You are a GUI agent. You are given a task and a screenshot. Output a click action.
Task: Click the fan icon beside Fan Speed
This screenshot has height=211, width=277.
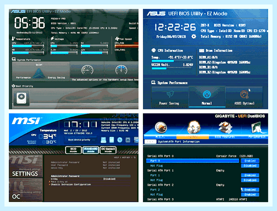point(117,39)
